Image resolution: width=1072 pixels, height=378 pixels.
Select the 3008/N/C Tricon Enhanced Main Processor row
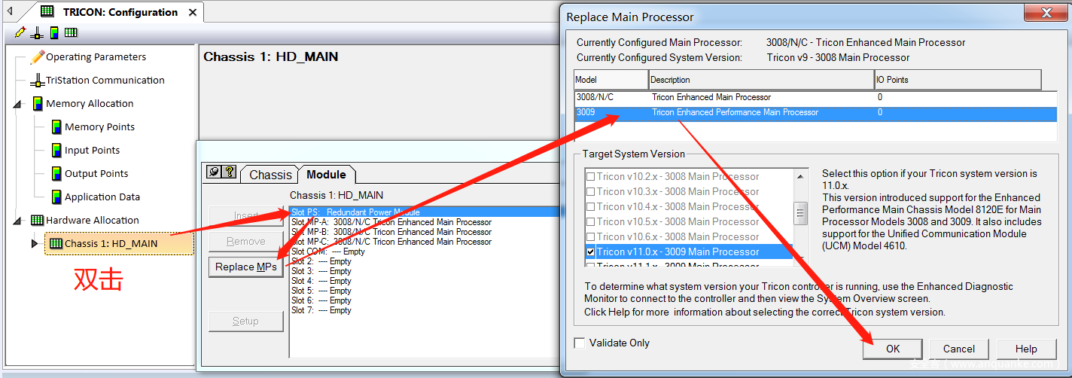tap(815, 97)
